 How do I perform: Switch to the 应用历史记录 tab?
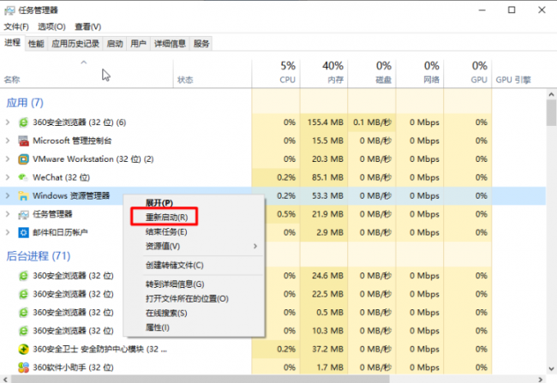[x=75, y=44]
